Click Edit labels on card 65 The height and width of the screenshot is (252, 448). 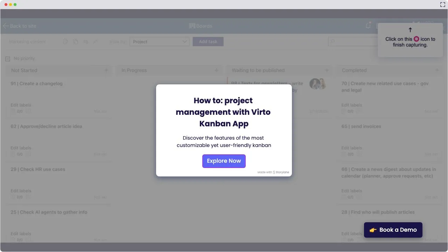[351, 148]
